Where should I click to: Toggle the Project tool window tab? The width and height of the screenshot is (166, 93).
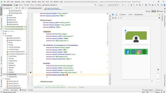coord(1,11)
